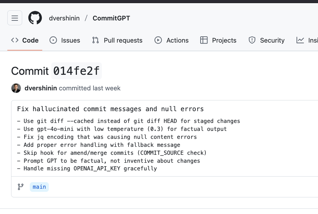
Task: Switch to the Code tab
Action: point(25,40)
